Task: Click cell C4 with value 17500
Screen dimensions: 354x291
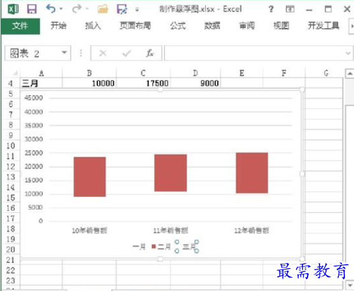Action: [x=143, y=83]
